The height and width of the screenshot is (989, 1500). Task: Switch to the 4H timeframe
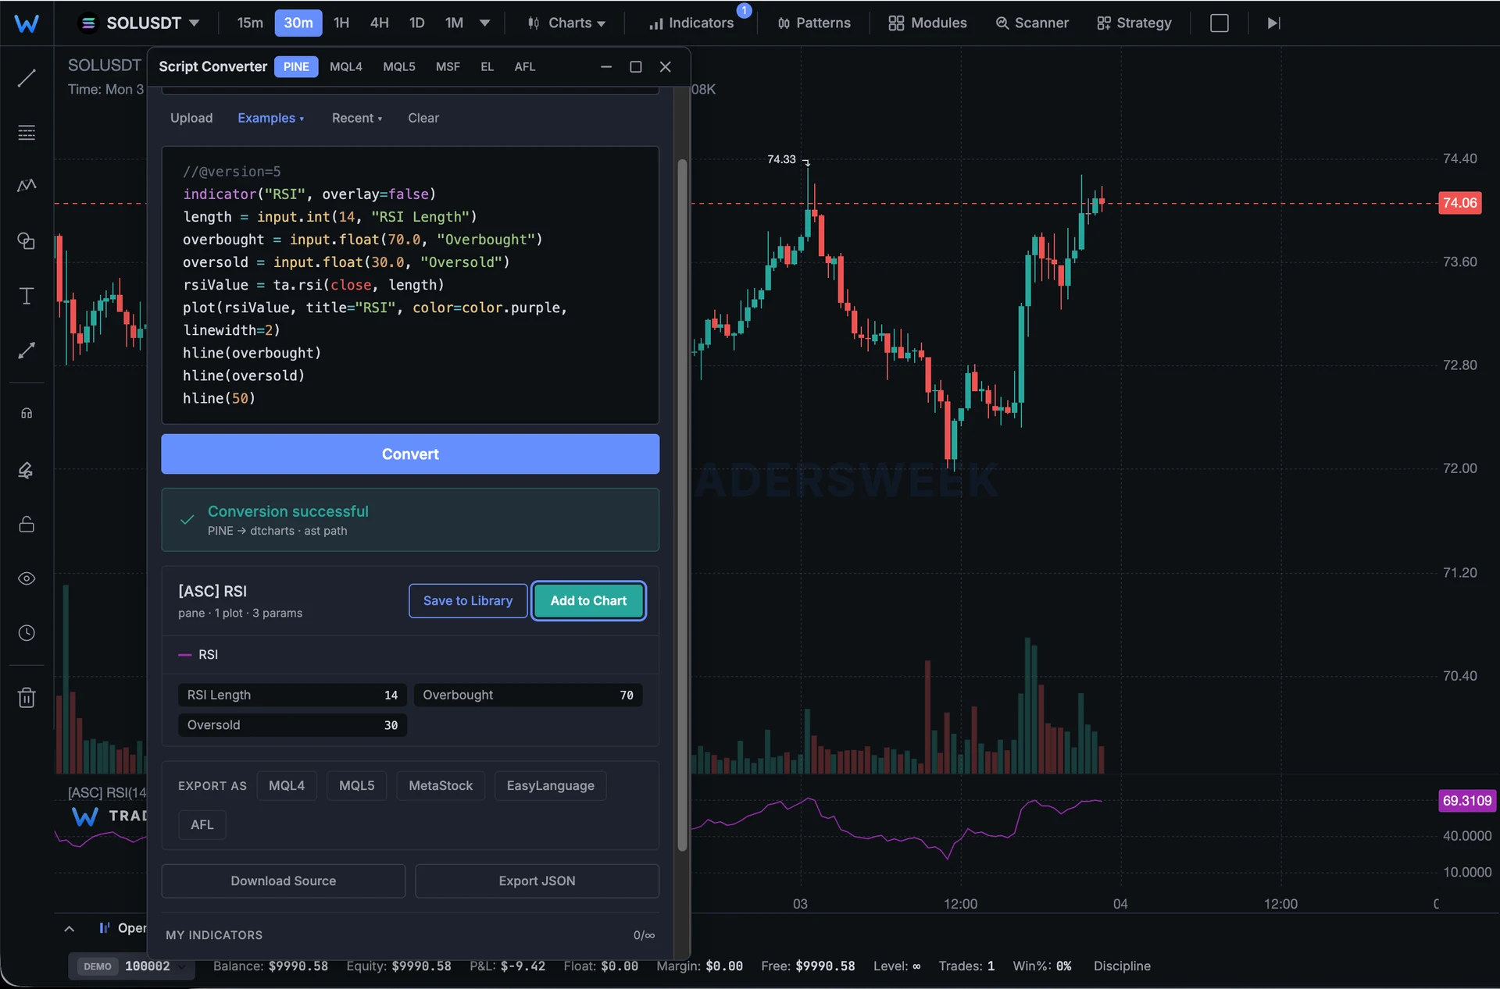click(380, 23)
